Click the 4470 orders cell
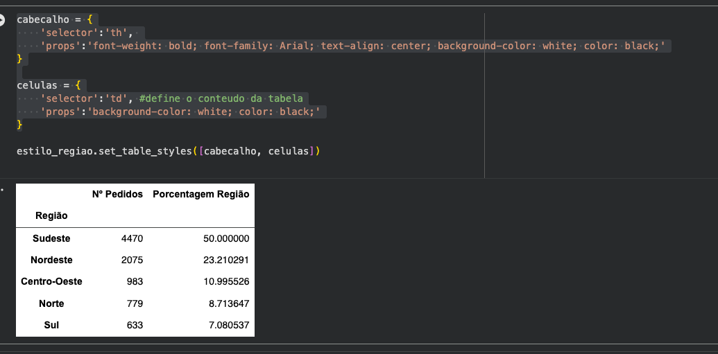 pyautogui.click(x=130, y=239)
